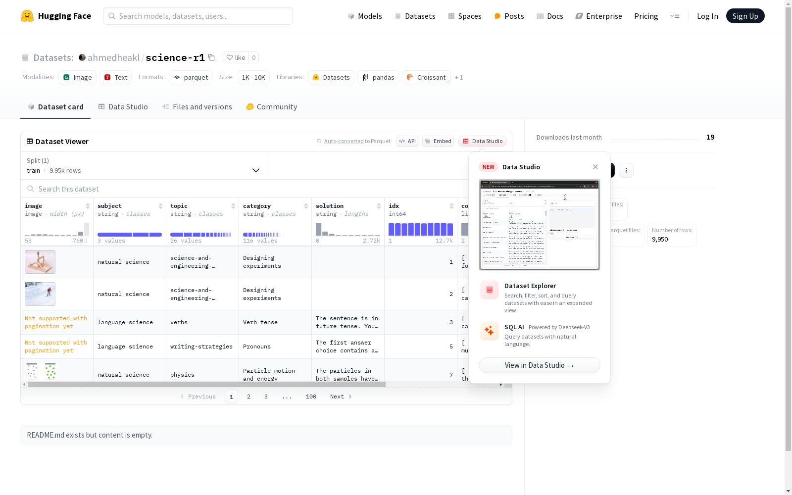Image resolution: width=792 pixels, height=495 pixels.
Task: Click the solution lengths histogram
Action: pos(348,229)
